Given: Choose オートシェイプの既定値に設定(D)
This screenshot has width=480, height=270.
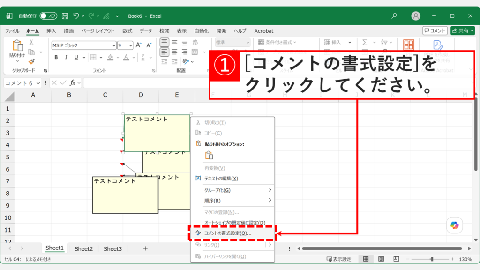Looking at the screenshot, I should [x=232, y=223].
